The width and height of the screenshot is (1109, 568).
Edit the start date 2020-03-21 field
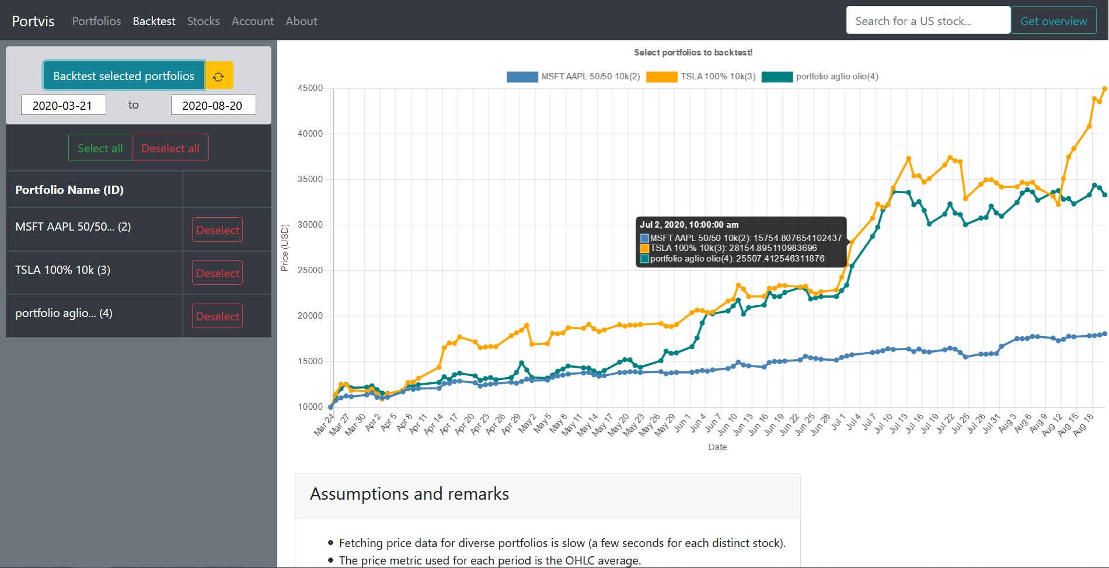[63, 105]
